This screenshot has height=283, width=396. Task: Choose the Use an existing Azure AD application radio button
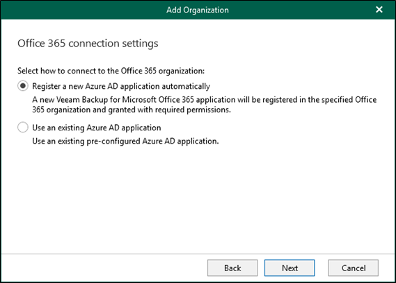[23, 128]
